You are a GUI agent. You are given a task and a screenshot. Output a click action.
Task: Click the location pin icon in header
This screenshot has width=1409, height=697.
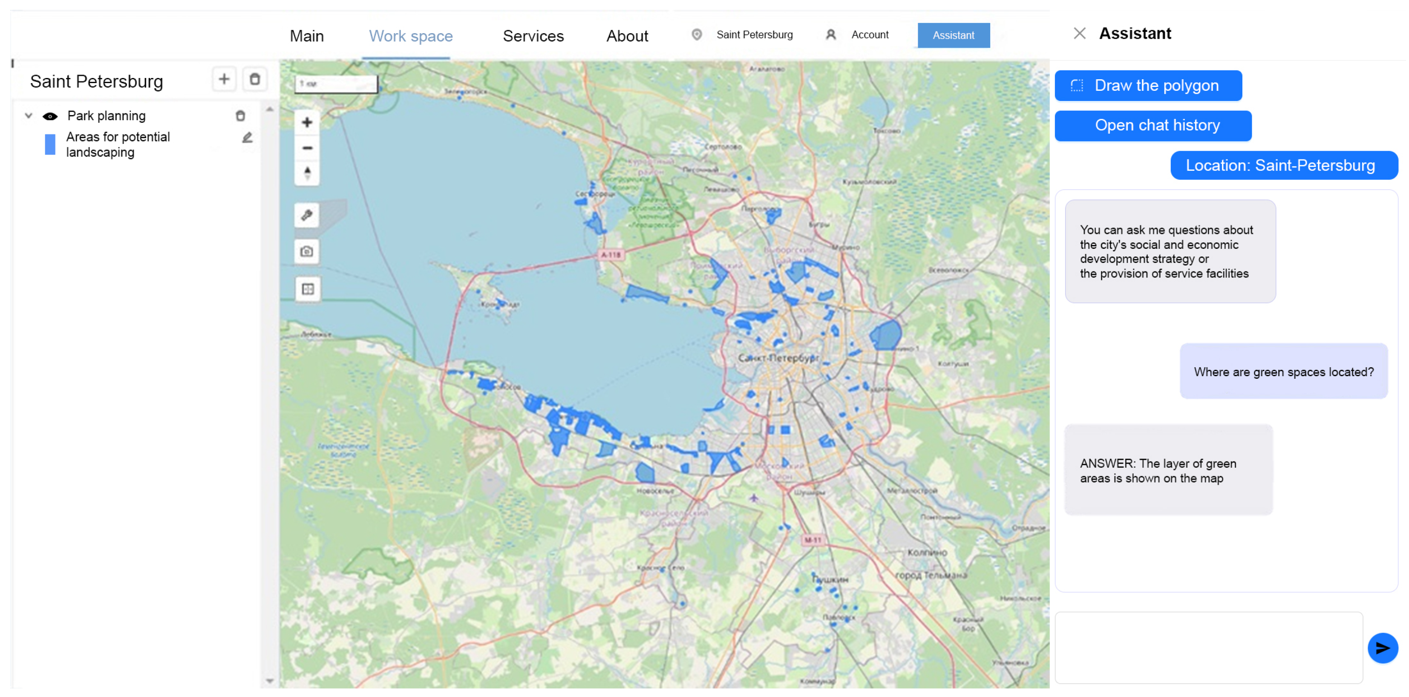pos(697,35)
